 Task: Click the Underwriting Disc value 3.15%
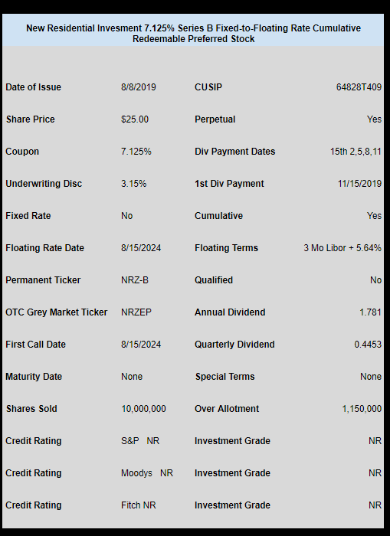134,184
